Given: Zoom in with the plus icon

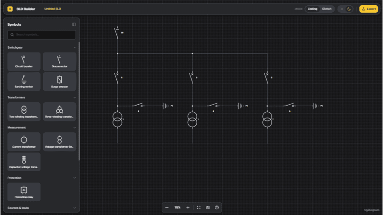Looking at the screenshot, I should click(x=188, y=208).
